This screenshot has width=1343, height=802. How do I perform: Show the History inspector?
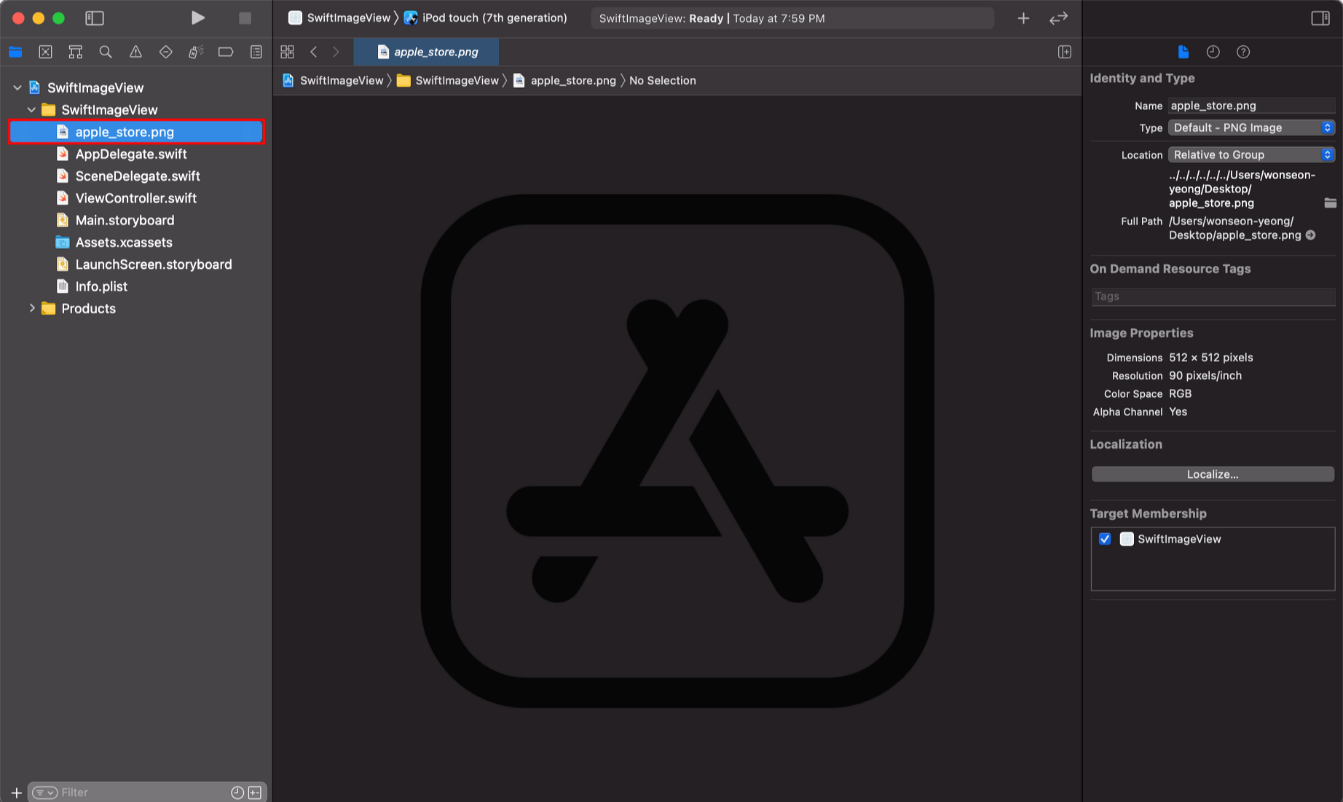[x=1213, y=52]
